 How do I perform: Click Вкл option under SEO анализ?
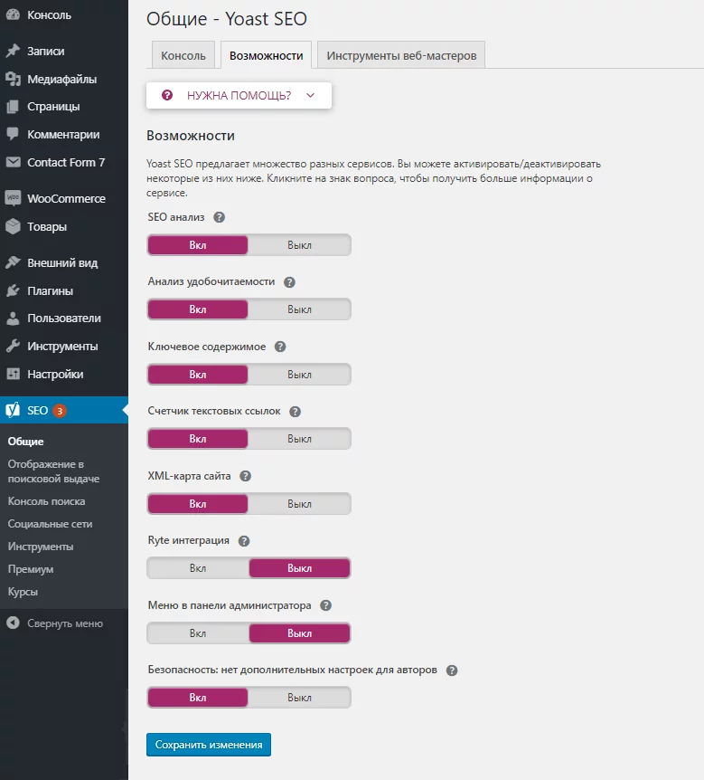(198, 245)
